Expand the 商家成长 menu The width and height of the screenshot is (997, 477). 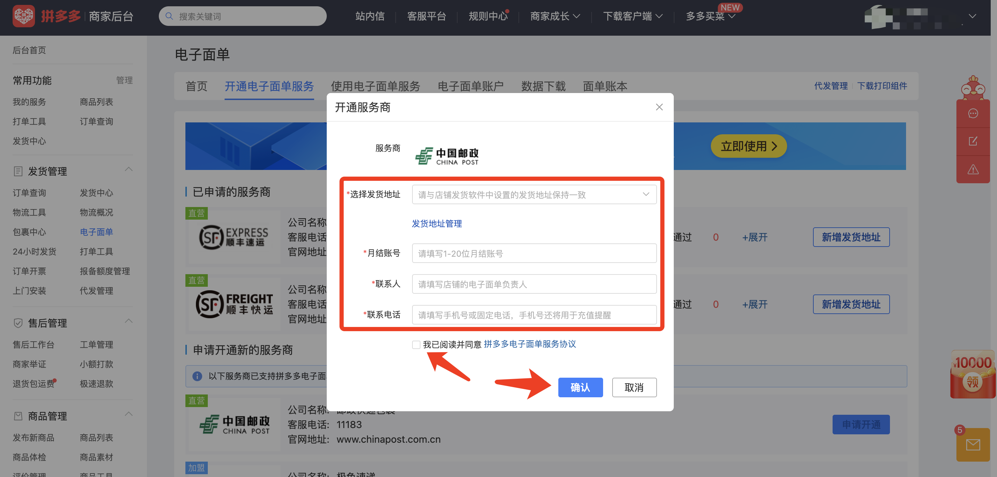(x=554, y=16)
